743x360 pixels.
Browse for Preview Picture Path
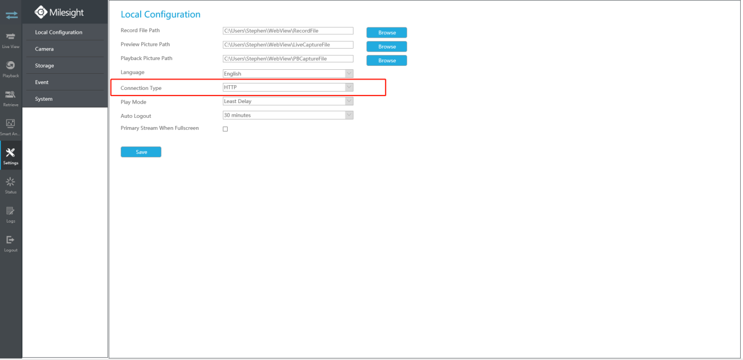pos(387,46)
